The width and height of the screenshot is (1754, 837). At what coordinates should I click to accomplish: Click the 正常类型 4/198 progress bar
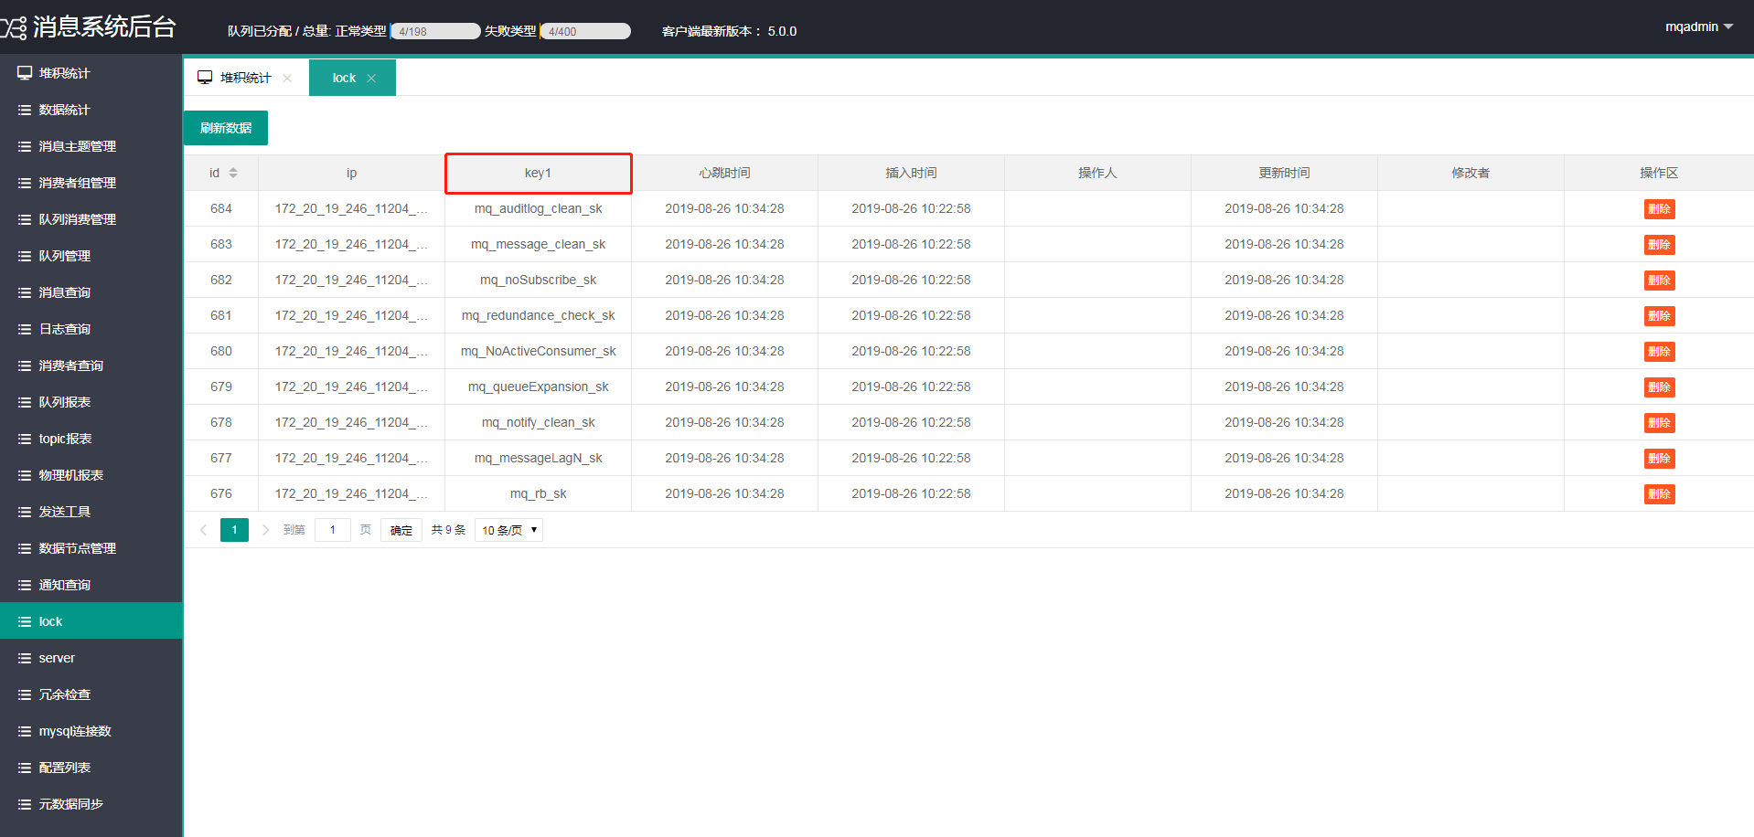coord(435,31)
